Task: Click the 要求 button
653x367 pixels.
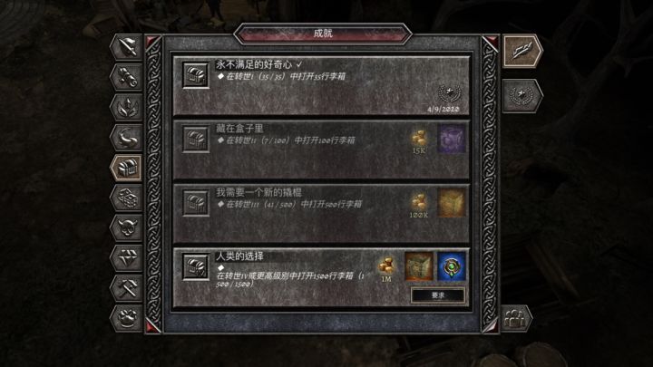Action: point(437,295)
